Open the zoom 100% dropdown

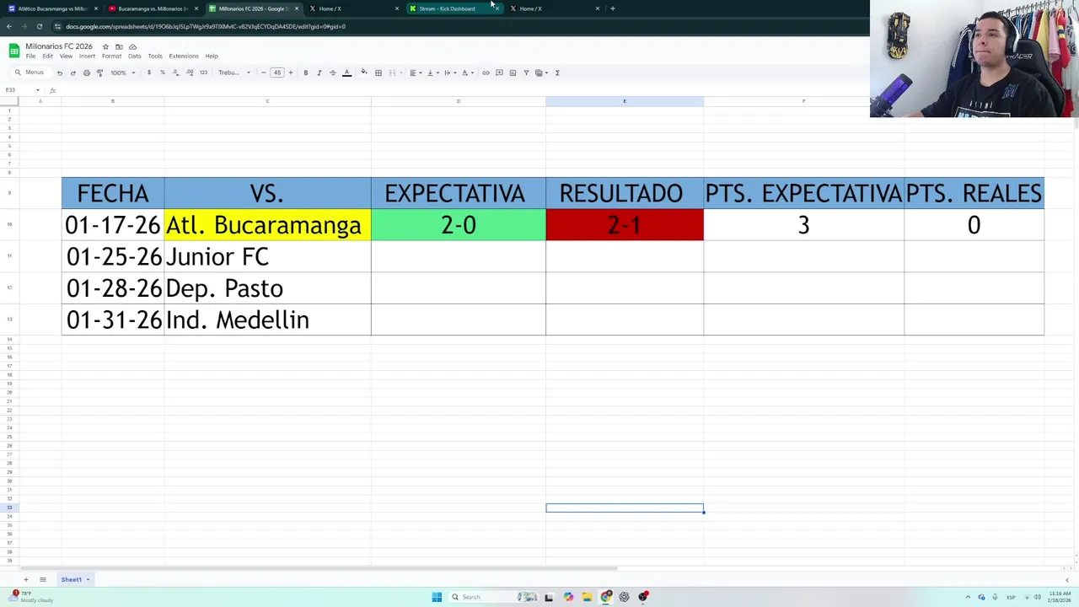coord(123,73)
